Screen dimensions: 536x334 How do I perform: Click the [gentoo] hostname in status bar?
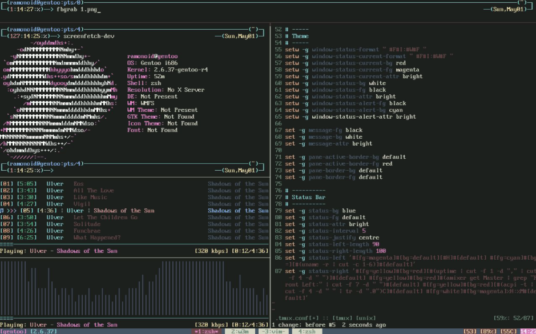click(x=13, y=331)
